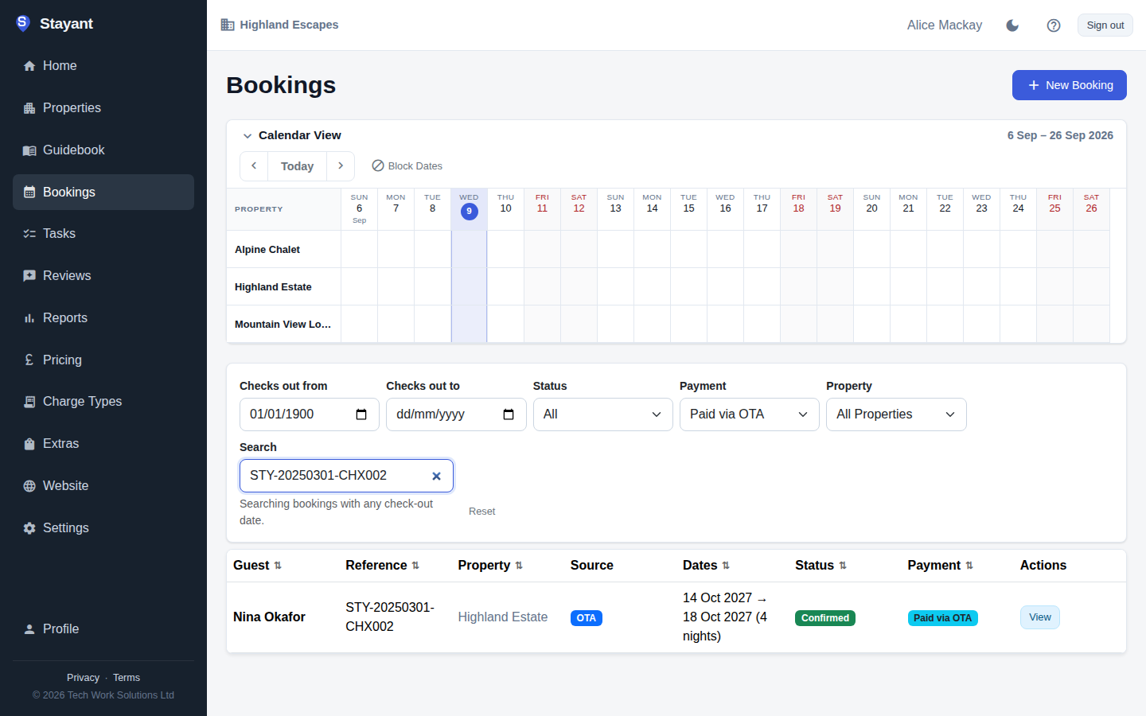
Task: Open Home in the sidebar
Action: [103, 66]
